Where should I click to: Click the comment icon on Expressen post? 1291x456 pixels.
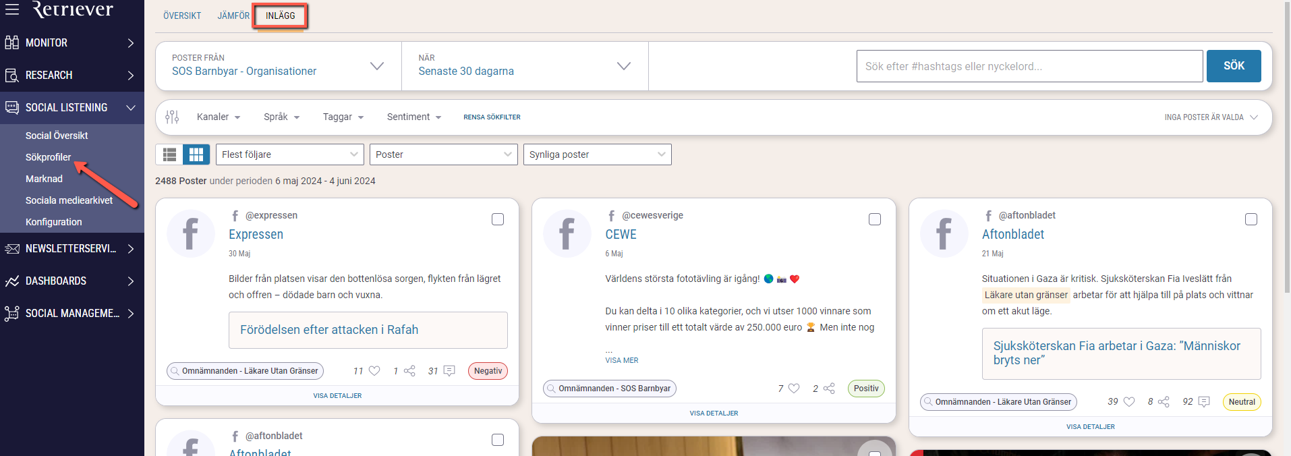[x=449, y=370]
